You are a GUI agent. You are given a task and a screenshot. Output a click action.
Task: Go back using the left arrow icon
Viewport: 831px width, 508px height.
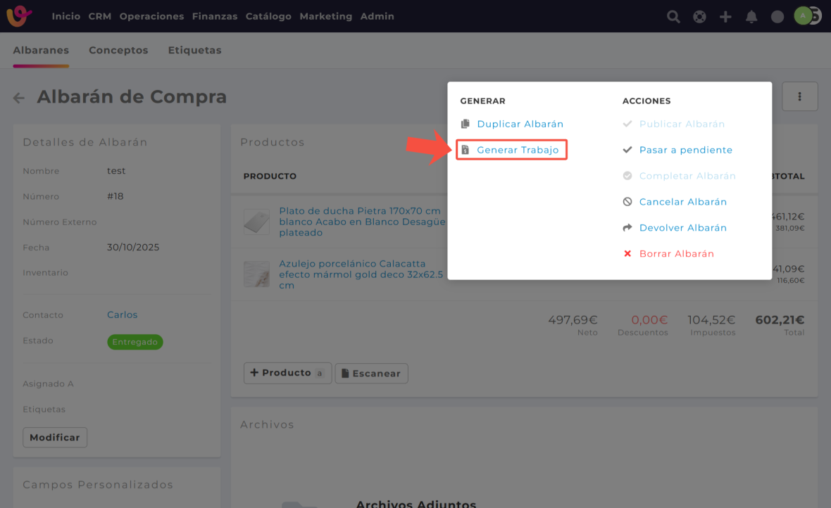tap(19, 99)
